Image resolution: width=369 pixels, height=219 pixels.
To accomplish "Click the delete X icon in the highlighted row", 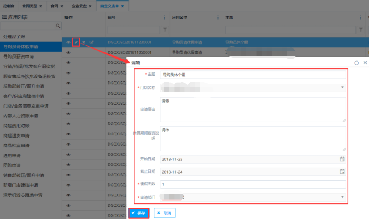I will pos(84,42).
